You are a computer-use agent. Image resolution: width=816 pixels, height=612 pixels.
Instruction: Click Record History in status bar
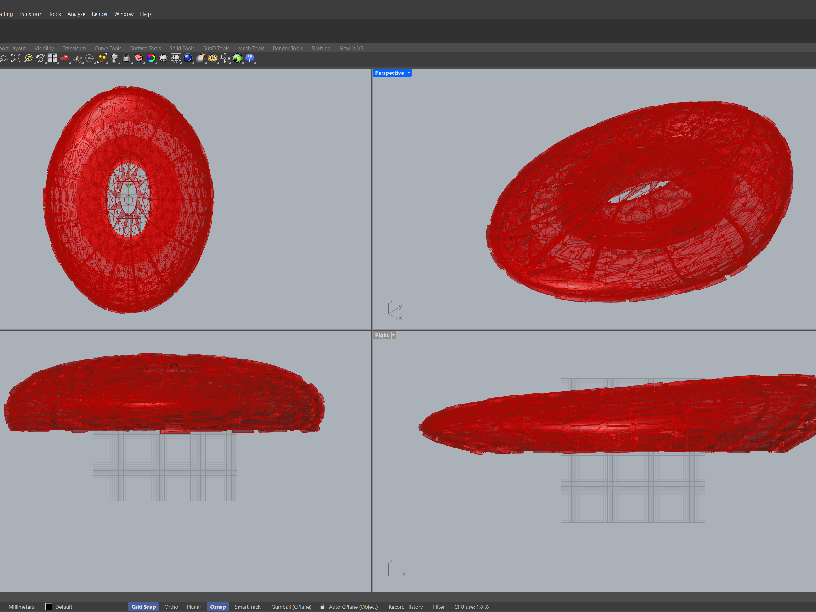click(x=405, y=607)
